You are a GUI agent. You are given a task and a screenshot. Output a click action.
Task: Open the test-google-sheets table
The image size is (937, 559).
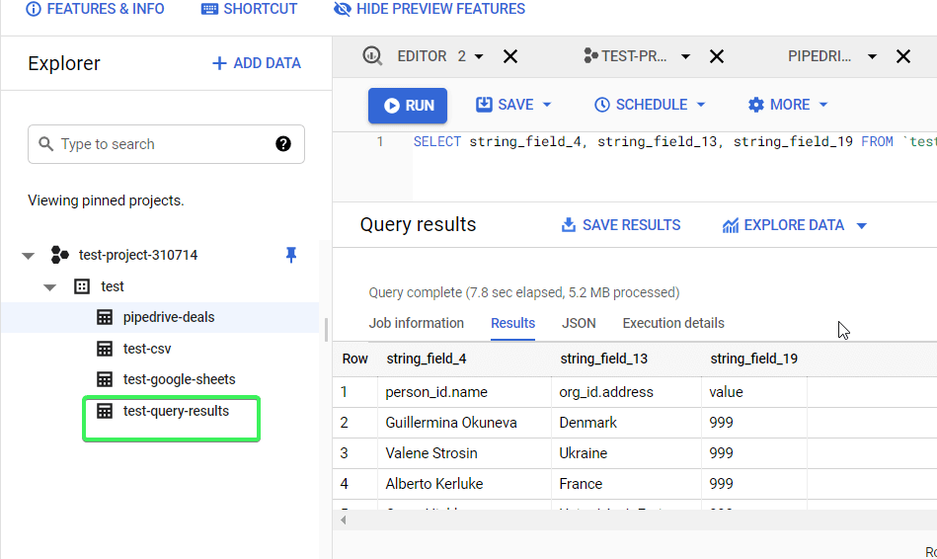coord(180,379)
